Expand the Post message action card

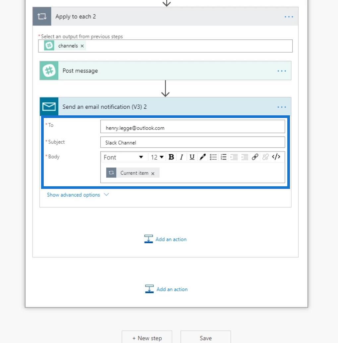tap(165, 71)
